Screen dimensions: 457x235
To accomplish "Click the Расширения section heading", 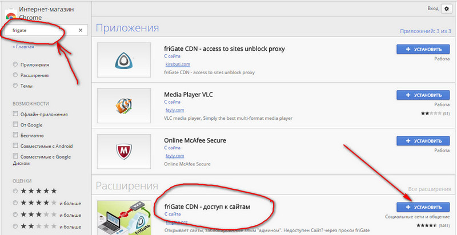I will click(x=127, y=186).
